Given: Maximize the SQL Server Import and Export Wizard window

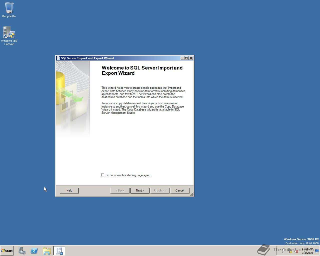Looking at the screenshot, I should 186,58.
